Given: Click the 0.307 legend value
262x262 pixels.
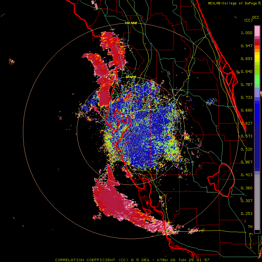Looking at the screenshot, I should [x=247, y=201].
